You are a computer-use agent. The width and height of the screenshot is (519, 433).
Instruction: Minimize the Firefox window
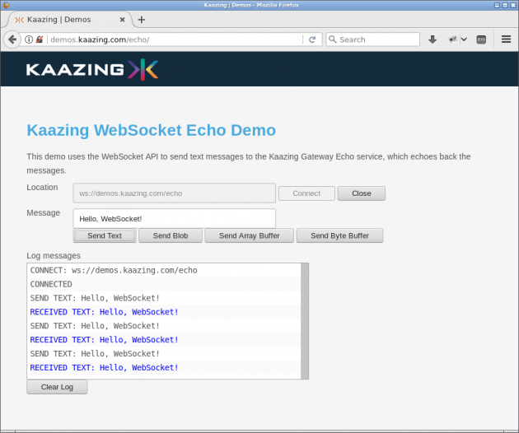tap(497, 5)
